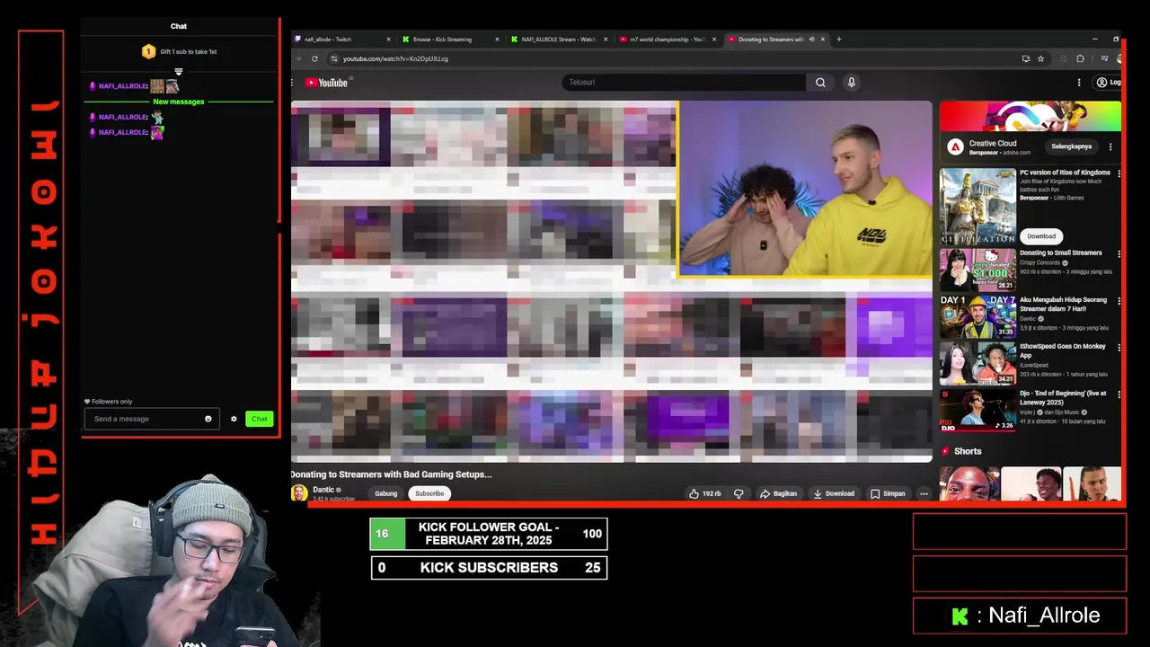Screen dimensions: 1150x647
Task: Click the Subscribe button
Action: pyautogui.click(x=429, y=493)
